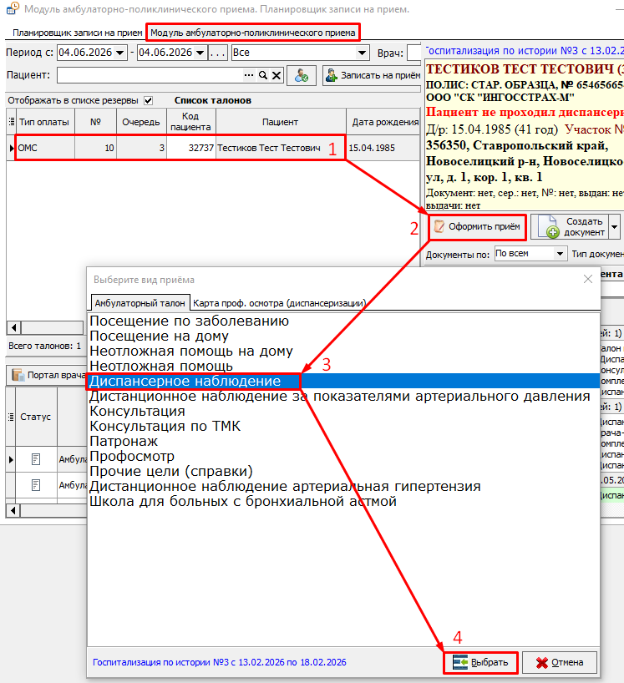Select Карта проф. осмотра (диспансеризации) tab
Screen dimensions: 624x683
point(279,303)
